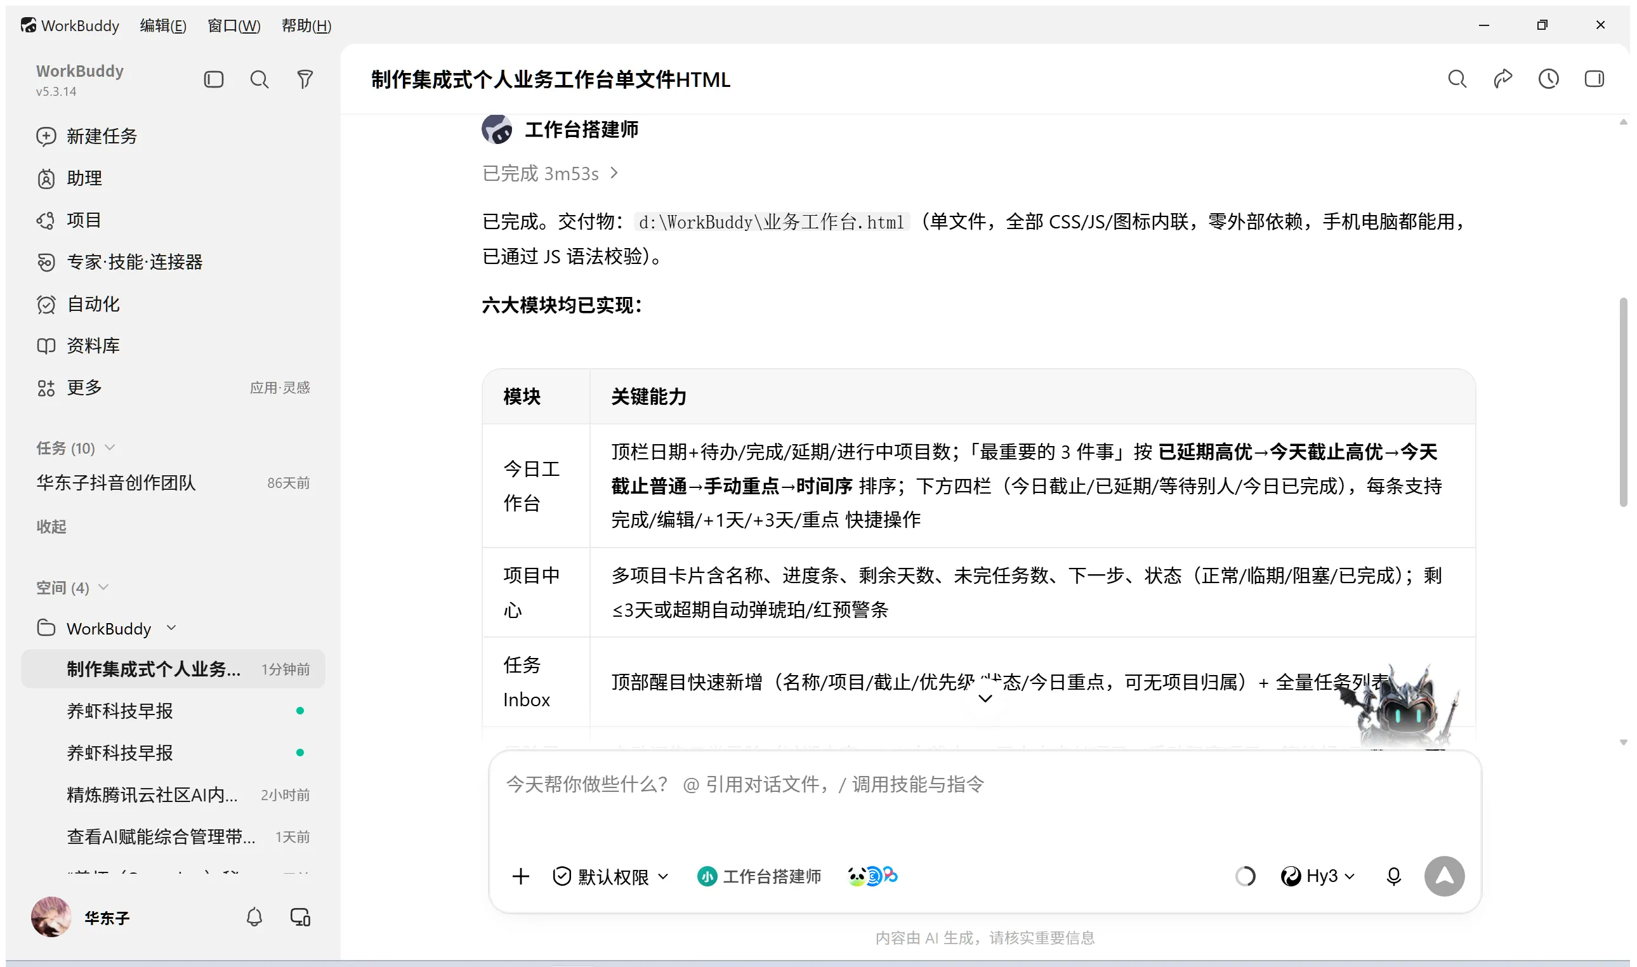Click the circular context usage indicator
The height and width of the screenshot is (967, 1637).
pyautogui.click(x=1246, y=876)
